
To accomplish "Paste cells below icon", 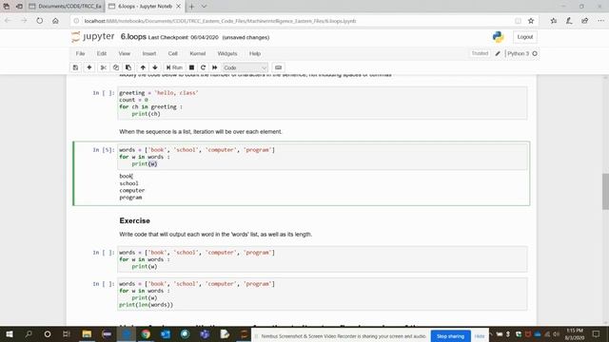I will (x=128, y=67).
